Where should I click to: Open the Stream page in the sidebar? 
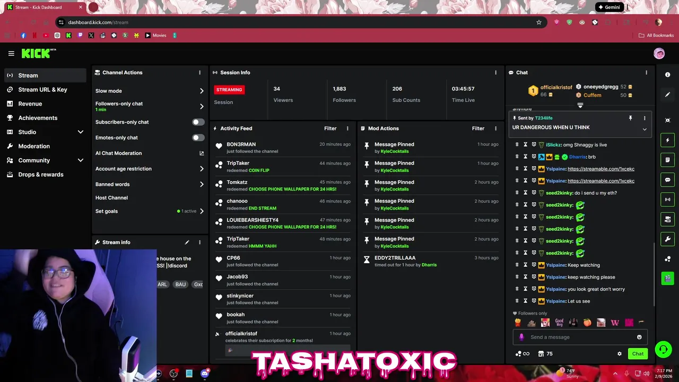(46, 75)
